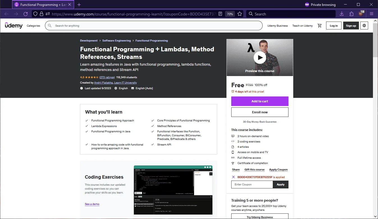Open the browser downloads panel
This screenshot has height=219, width=378.
[x=342, y=14]
